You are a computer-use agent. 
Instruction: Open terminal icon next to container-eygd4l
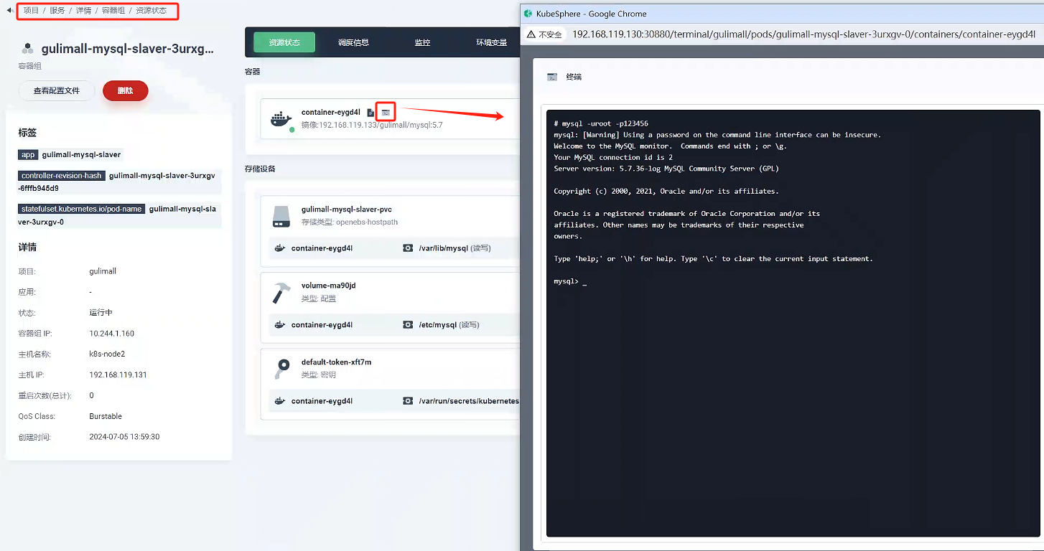tap(386, 113)
